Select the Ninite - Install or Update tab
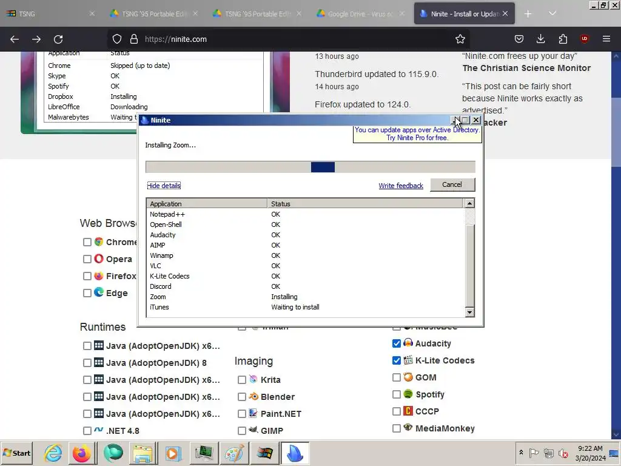Screen dimensions: 621x466 (465, 14)
